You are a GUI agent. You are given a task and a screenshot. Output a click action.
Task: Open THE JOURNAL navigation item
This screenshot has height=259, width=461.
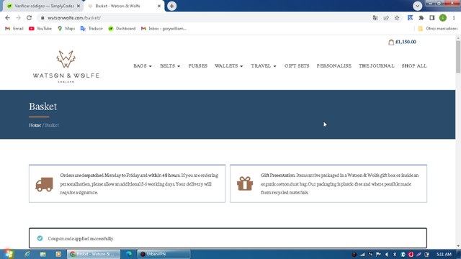(x=376, y=66)
